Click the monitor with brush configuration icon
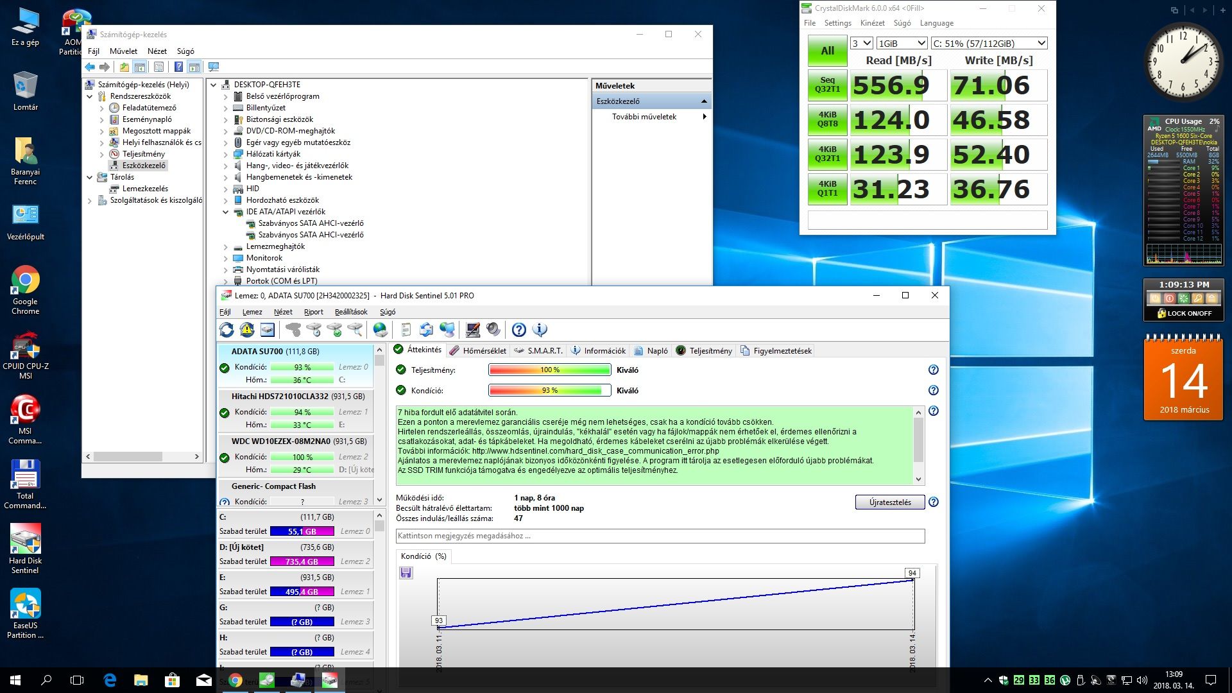This screenshot has height=693, width=1232. 473,330
